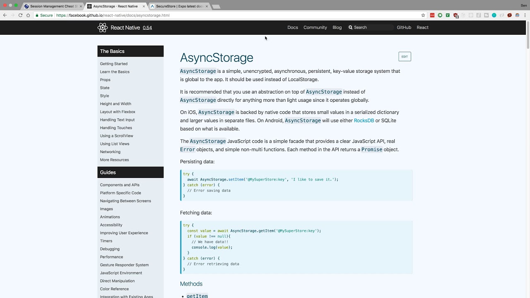This screenshot has width=530, height=298.
Task: Open the Performance sidebar link
Action: point(111,257)
